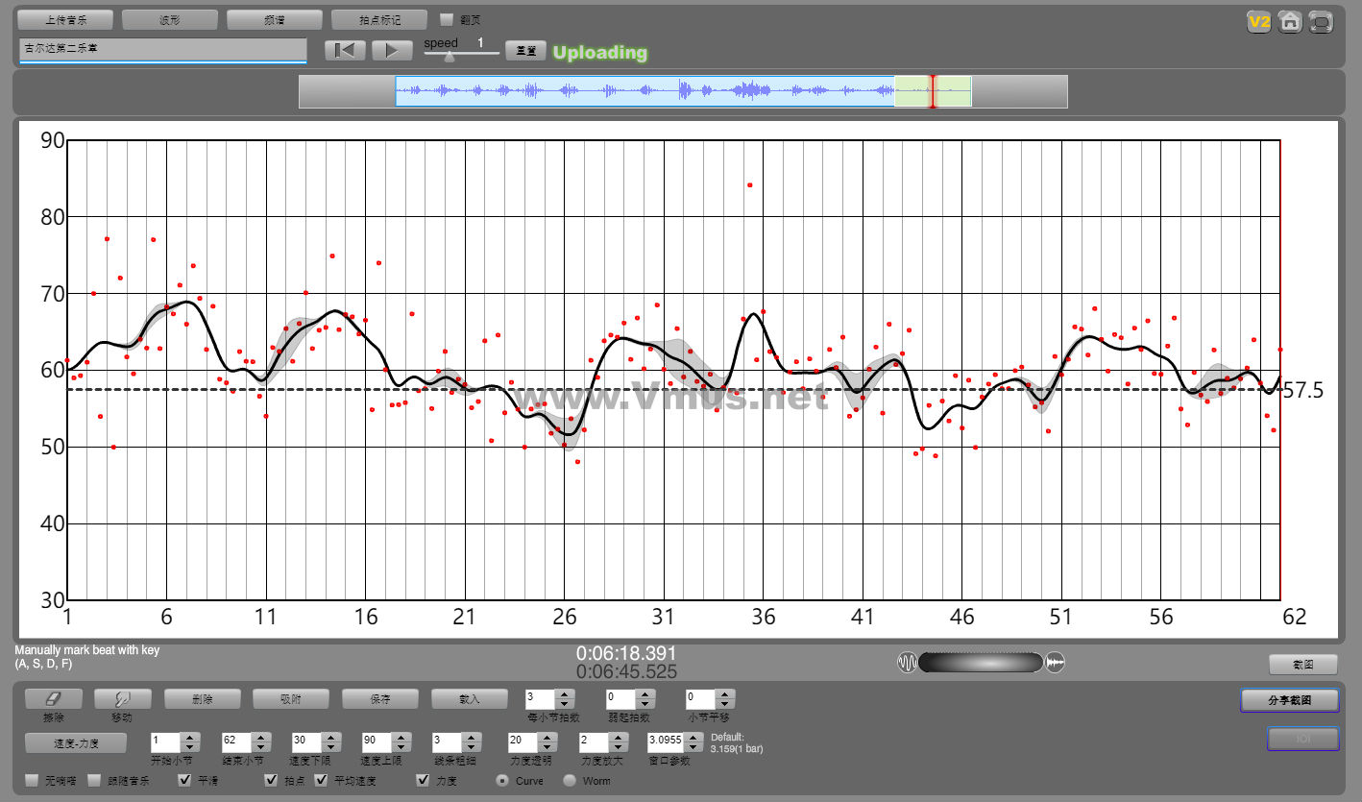Click the red playhead marker in overview
The image size is (1362, 802).
click(932, 91)
